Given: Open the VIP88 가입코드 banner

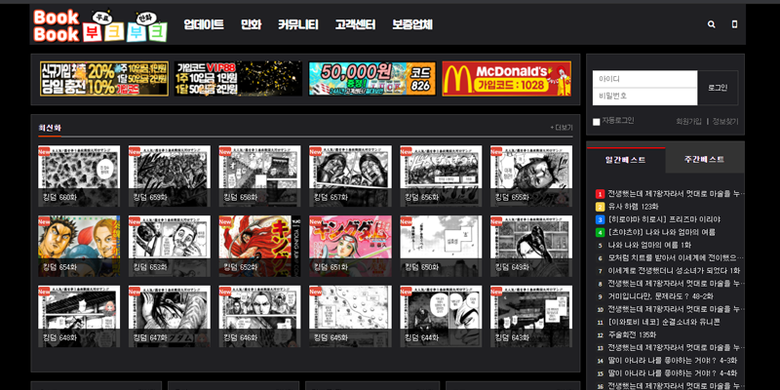Looking at the screenshot, I should coord(238,79).
